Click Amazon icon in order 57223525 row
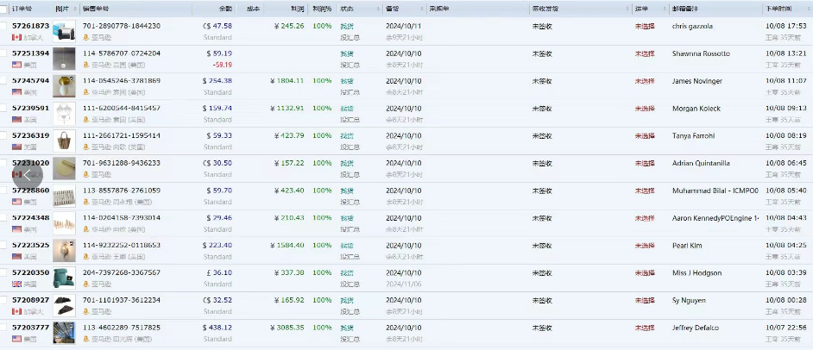The image size is (813, 350). pos(86,257)
